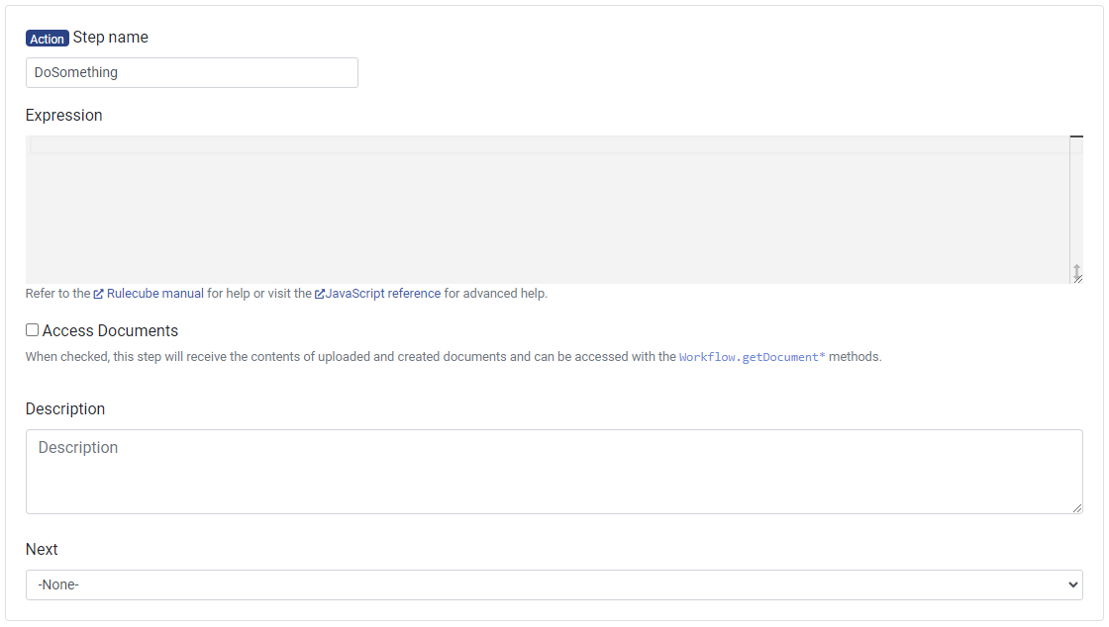Click inside the Expression code editor
This screenshot has width=1109, height=627.
547,210
